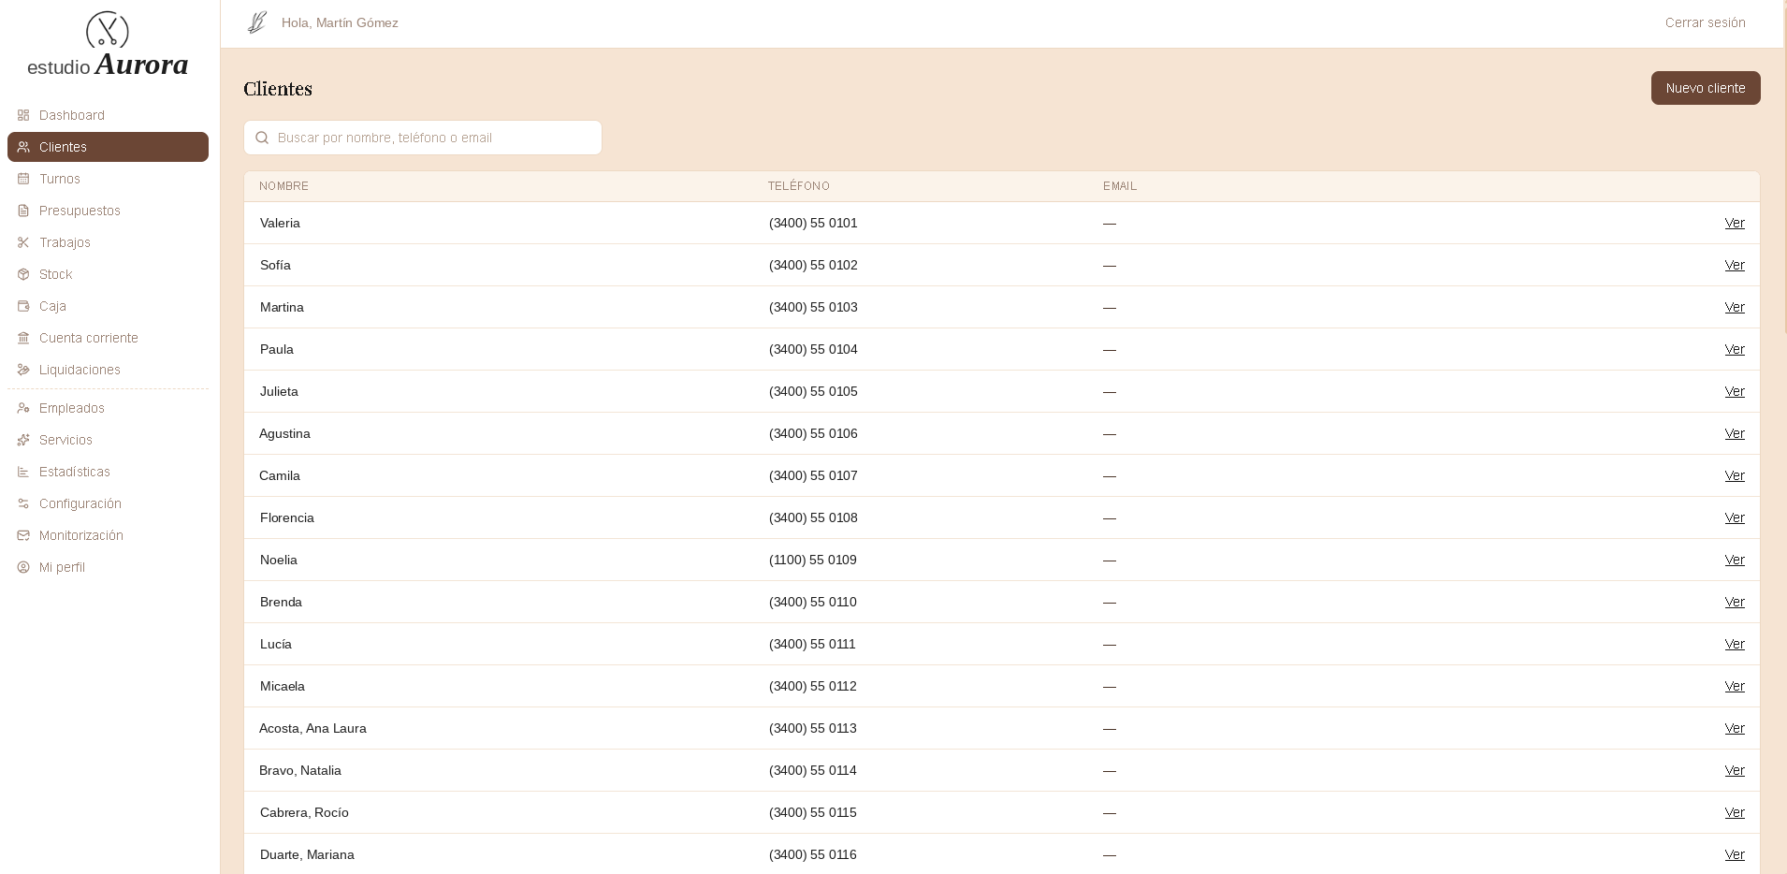This screenshot has width=1787, height=874.
Task: Click the feather icon beside greeting
Action: pos(257,22)
